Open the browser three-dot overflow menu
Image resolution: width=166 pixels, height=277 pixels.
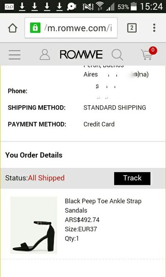pos(154,28)
